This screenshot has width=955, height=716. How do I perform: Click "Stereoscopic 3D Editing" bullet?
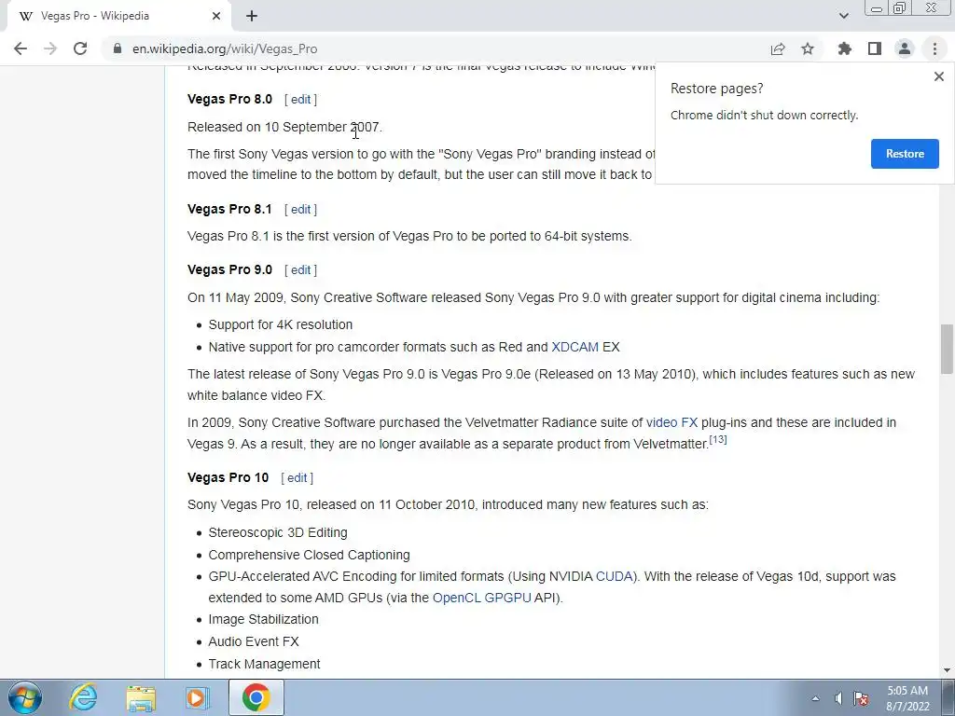click(x=278, y=532)
